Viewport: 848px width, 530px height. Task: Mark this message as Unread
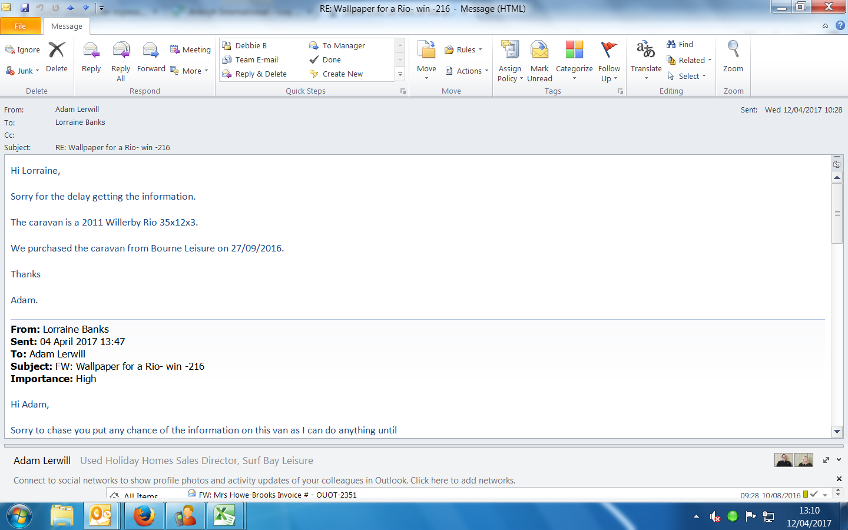(539, 61)
